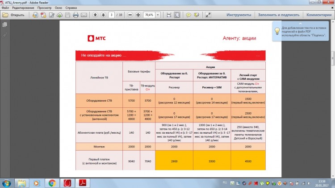Click the cloud upload icon
The height and width of the screenshot is (188, 335).
click(x=59, y=15)
